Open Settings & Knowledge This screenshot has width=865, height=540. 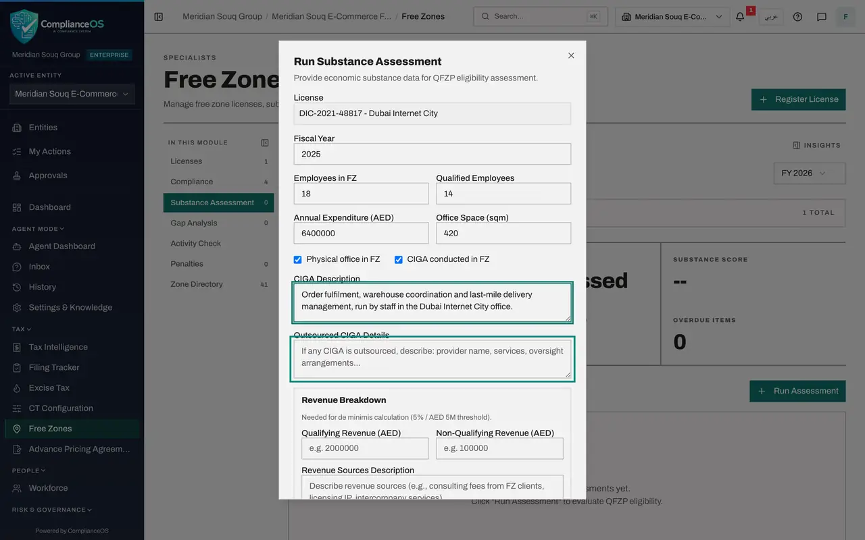72,307
